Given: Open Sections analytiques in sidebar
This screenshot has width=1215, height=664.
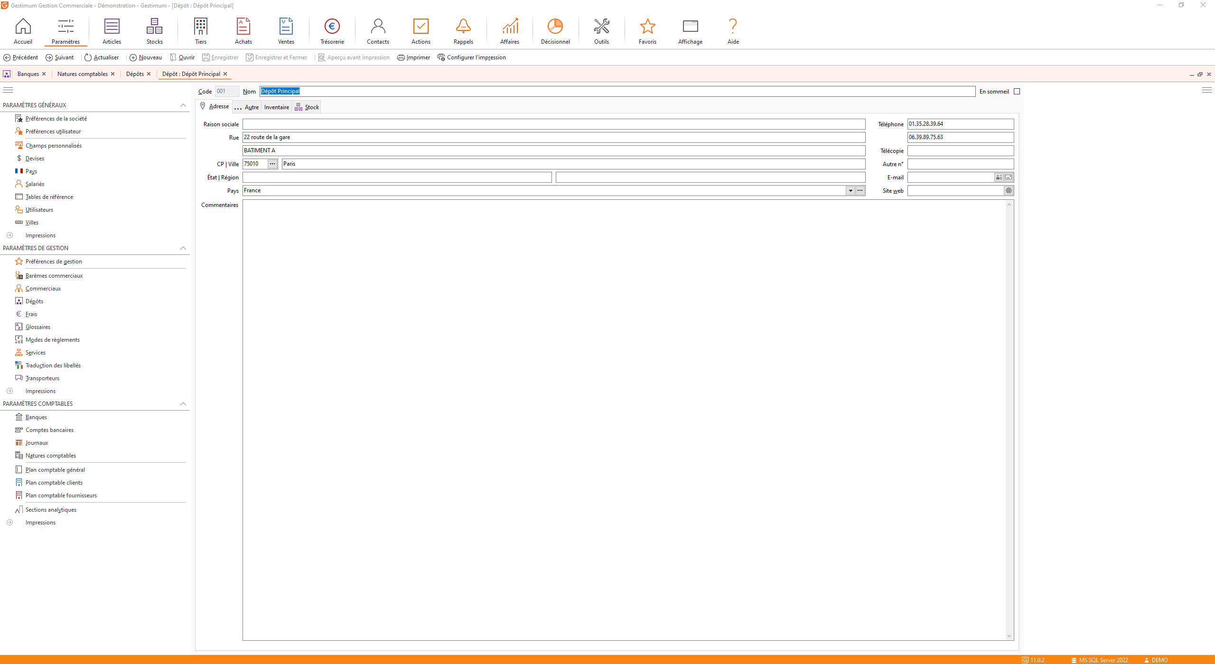Looking at the screenshot, I should tap(51, 510).
